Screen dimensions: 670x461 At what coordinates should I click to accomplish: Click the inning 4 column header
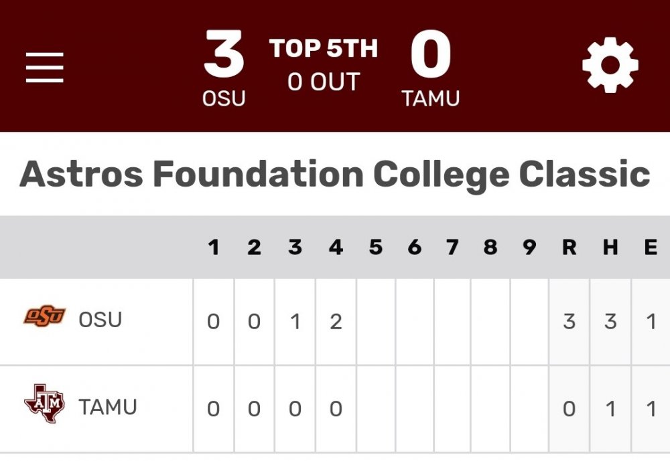(x=336, y=248)
